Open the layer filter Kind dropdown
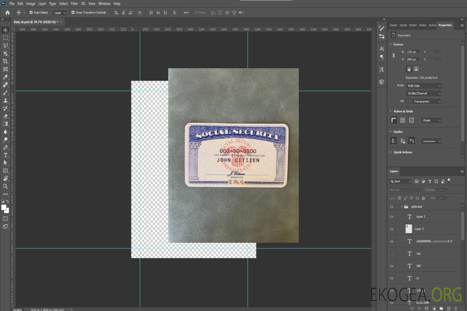The height and width of the screenshot is (311, 467). (x=400, y=181)
